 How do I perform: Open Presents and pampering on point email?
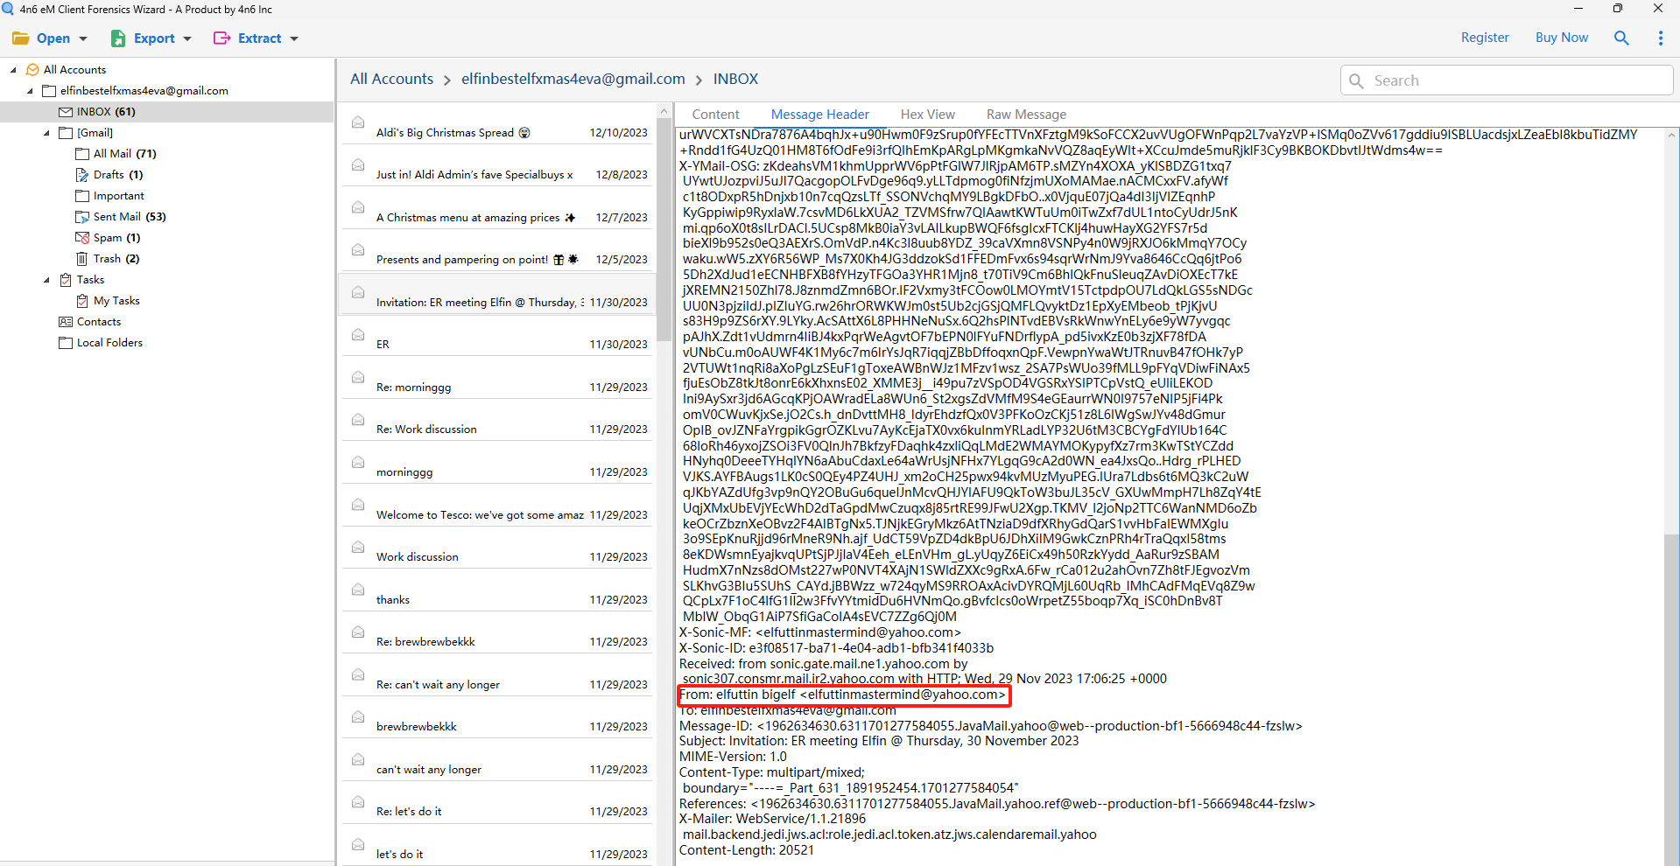[x=497, y=251]
